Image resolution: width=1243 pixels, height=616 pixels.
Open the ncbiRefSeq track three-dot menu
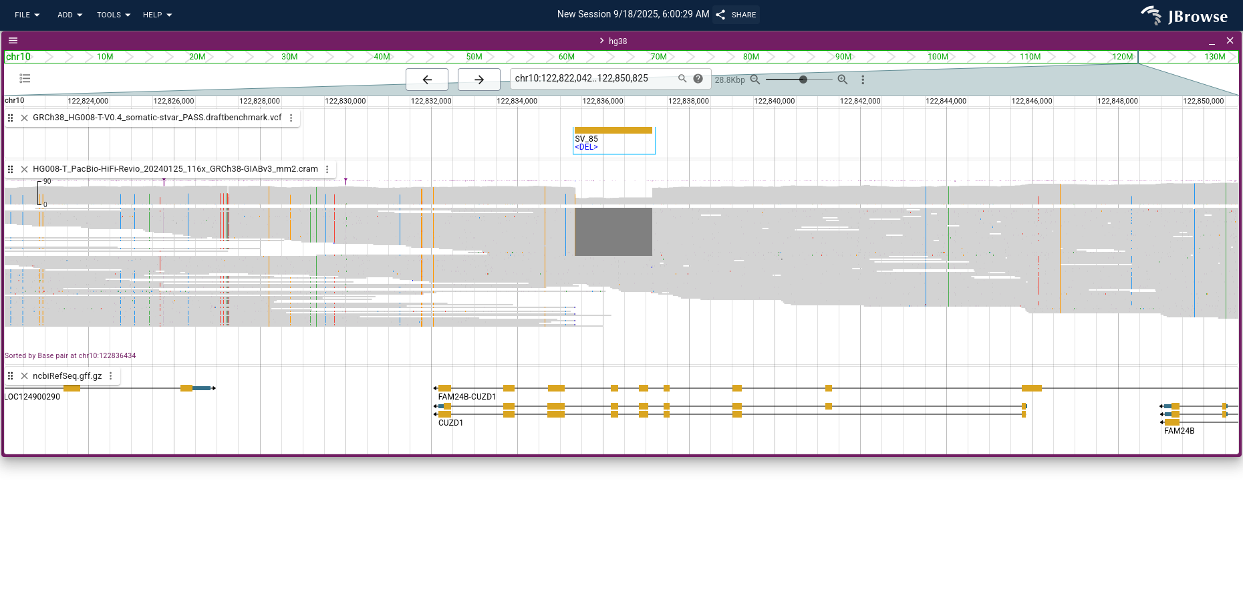point(111,376)
